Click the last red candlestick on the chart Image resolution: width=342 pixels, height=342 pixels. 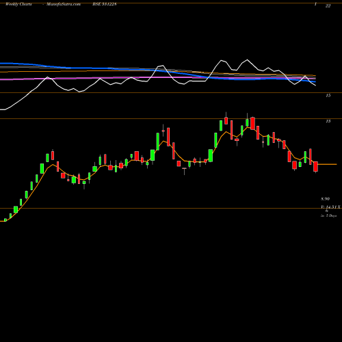[x=315, y=166]
